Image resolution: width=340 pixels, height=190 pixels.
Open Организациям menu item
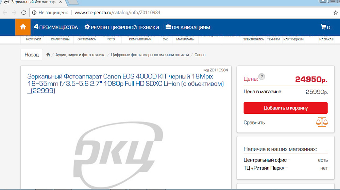pos(188,27)
